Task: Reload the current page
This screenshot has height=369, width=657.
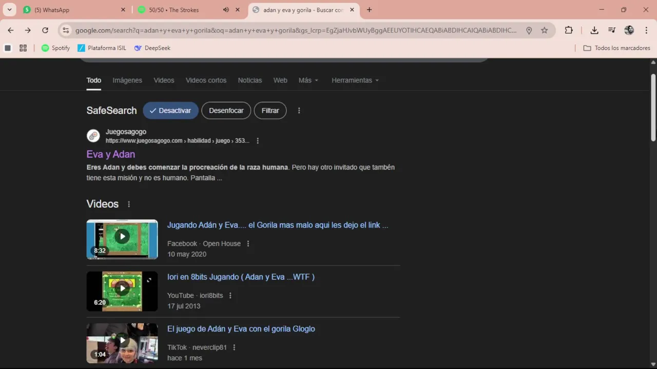Action: tap(45, 30)
